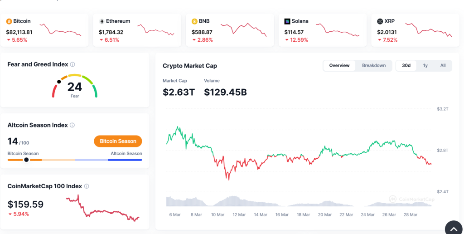Click the Solana logo icon
Screen dimensions: 464x234
click(x=287, y=21)
